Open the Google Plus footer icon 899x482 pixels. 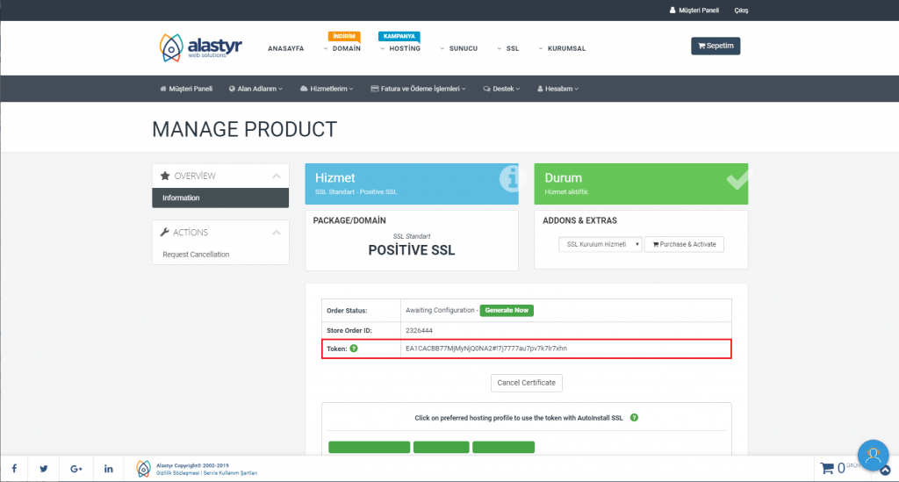pos(76,469)
